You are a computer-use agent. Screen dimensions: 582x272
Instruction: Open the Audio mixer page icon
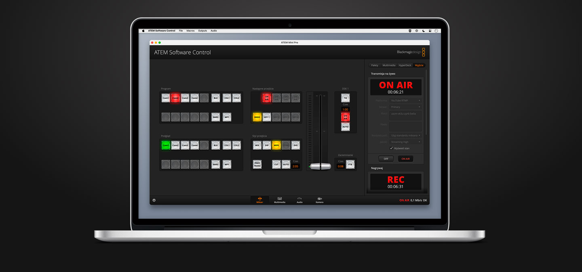click(x=299, y=200)
